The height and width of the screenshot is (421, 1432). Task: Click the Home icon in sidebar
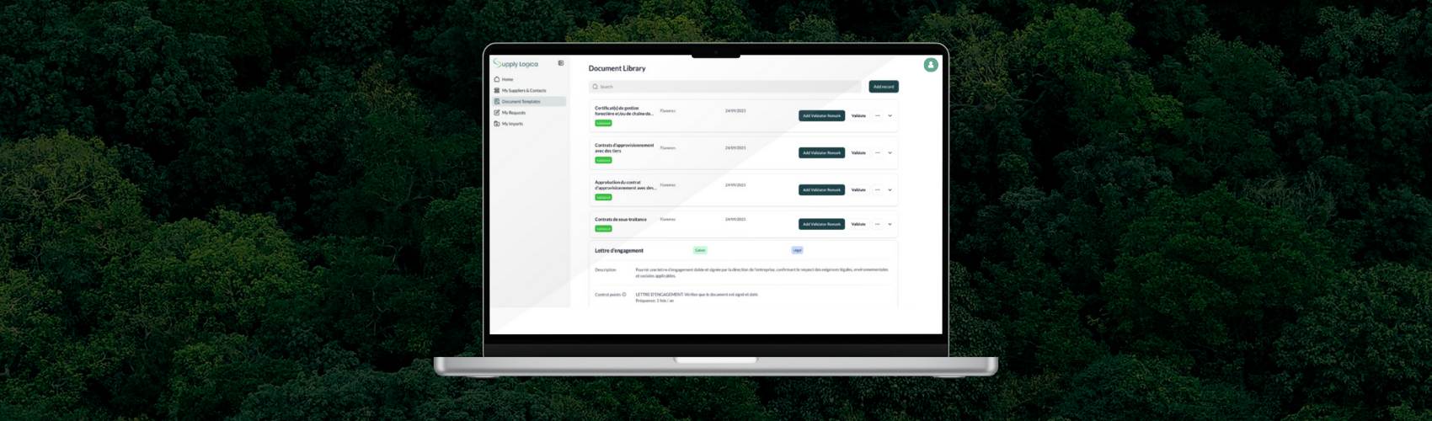click(497, 79)
